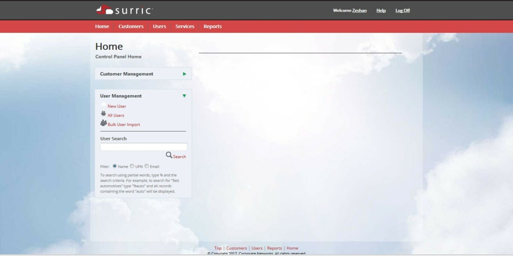This screenshot has height=256, width=513.
Task: Open the Services menu item
Action: 184,26
